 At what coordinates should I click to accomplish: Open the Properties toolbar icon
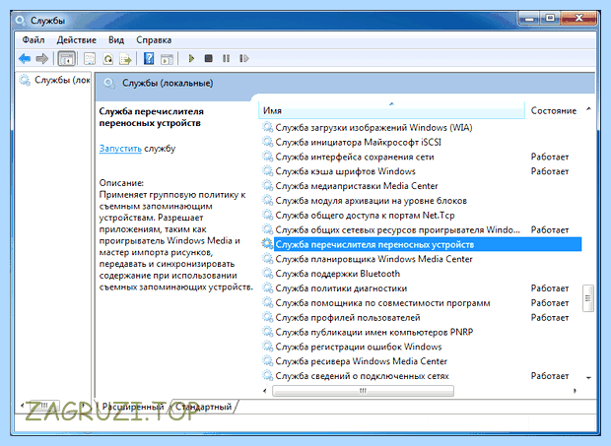90,59
